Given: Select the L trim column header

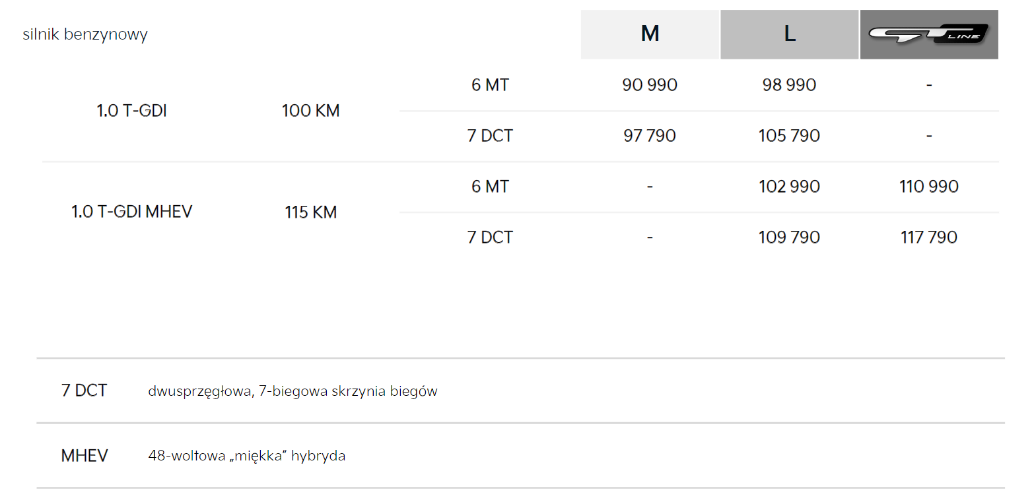Looking at the screenshot, I should (789, 34).
